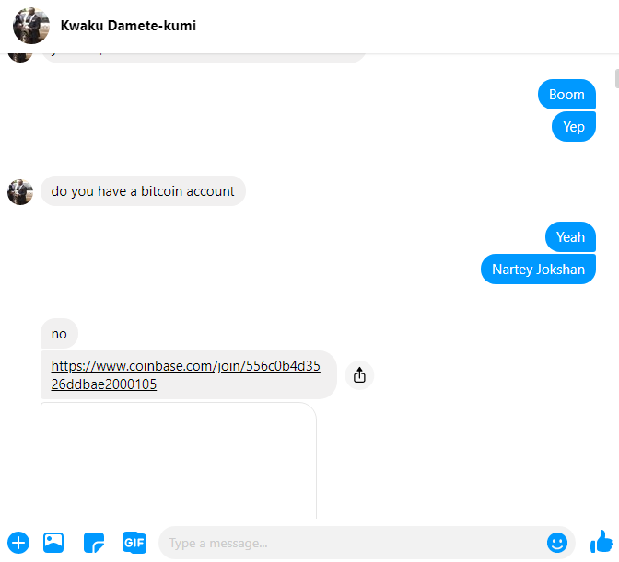The image size is (619, 562).
Task: Send a thumbs-up like
Action: pyautogui.click(x=601, y=542)
